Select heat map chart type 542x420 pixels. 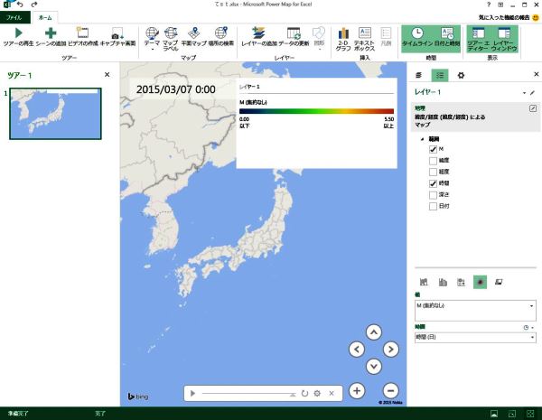(480, 282)
